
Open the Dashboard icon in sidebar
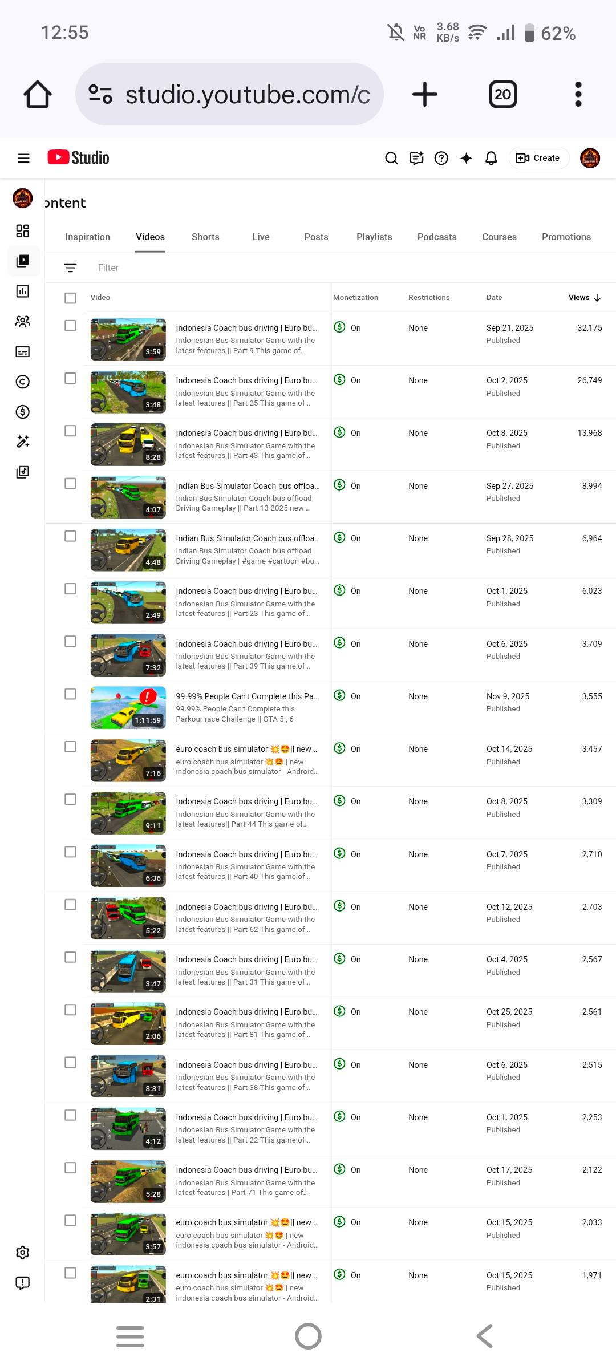pos(23,230)
